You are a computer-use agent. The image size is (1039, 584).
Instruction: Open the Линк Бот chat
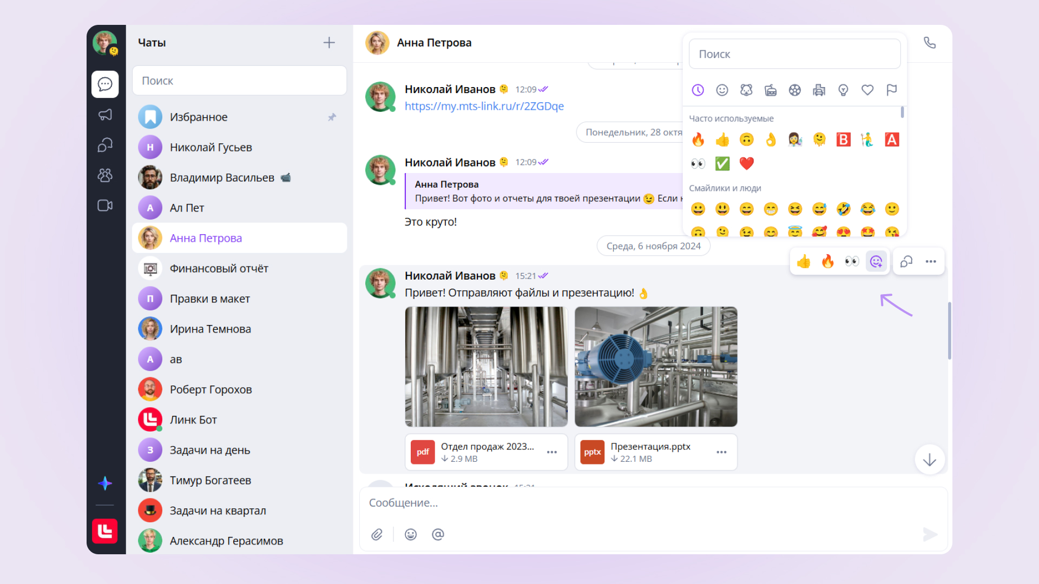pyautogui.click(x=239, y=420)
